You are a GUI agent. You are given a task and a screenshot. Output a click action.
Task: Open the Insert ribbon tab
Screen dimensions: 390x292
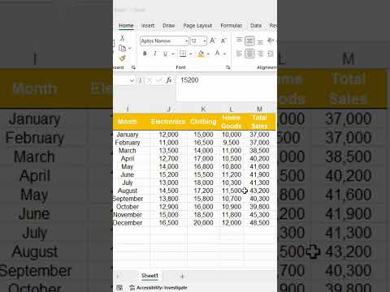click(x=148, y=25)
